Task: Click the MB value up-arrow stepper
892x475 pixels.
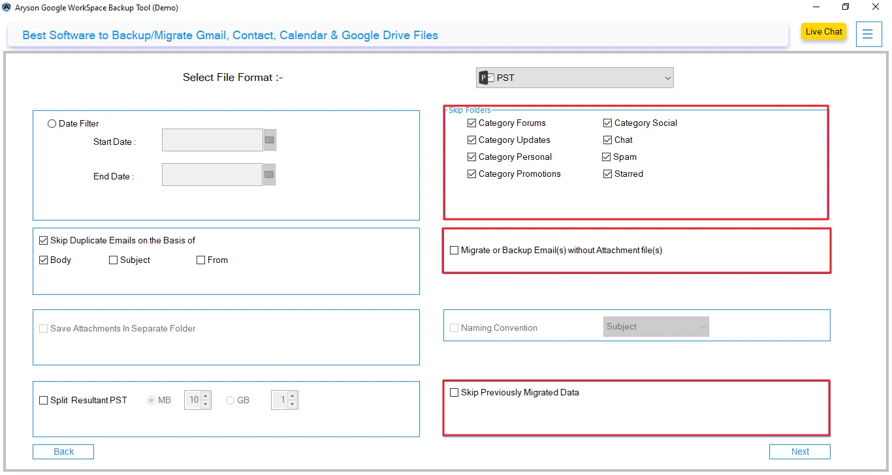Action: point(205,396)
